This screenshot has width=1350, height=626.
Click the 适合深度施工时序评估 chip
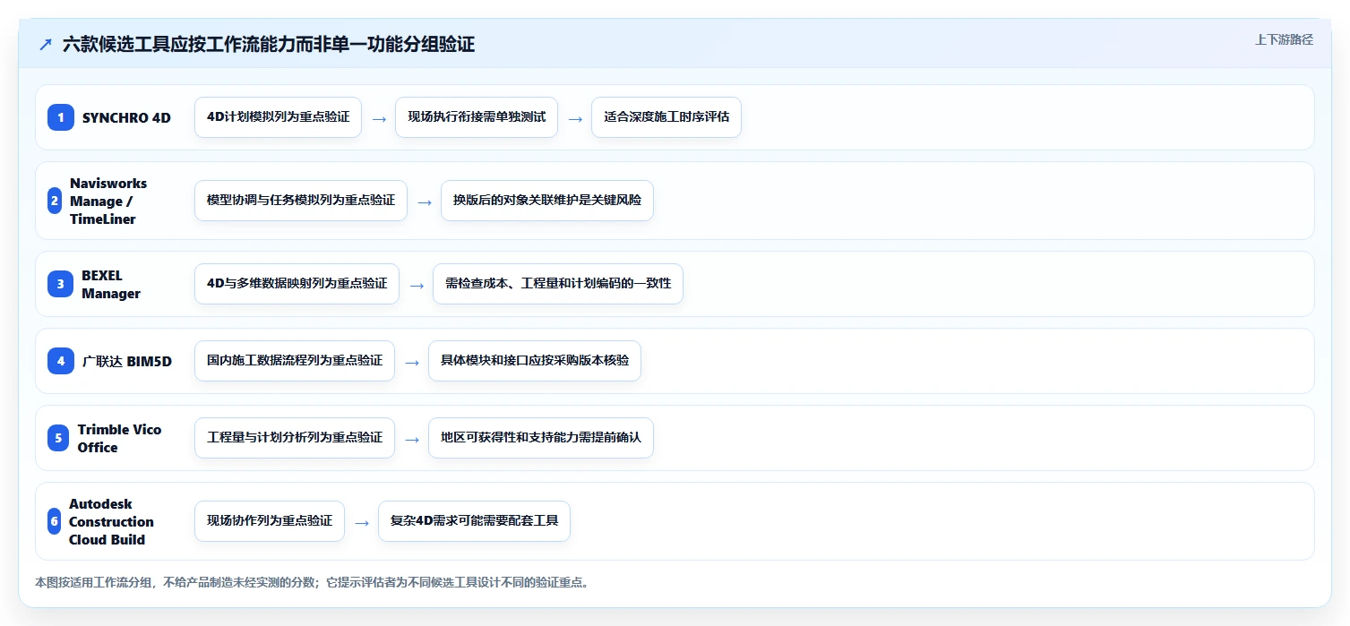click(x=666, y=117)
